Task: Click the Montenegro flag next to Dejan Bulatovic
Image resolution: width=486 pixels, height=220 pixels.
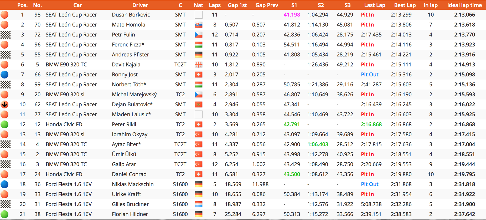Action: coord(199,104)
